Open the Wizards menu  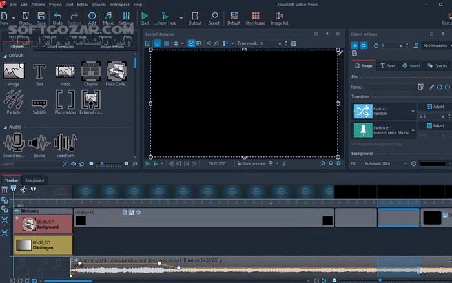(99, 5)
